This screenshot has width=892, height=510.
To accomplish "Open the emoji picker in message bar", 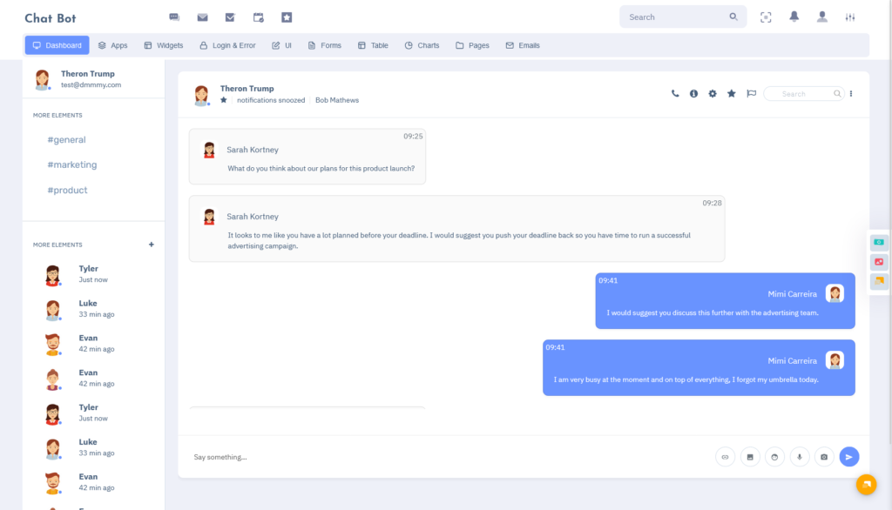I will point(774,456).
